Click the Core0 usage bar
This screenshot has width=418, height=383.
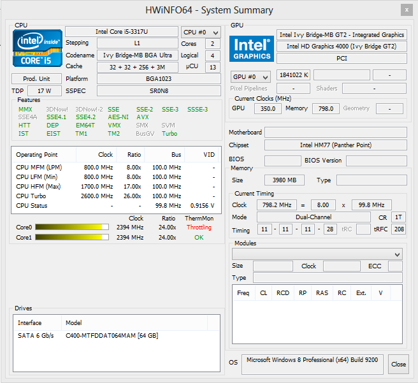tap(72, 227)
